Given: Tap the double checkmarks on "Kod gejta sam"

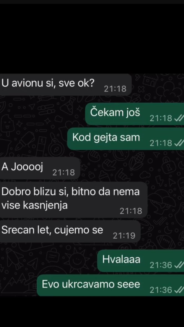Looking at the screenshot, I should (179, 143).
